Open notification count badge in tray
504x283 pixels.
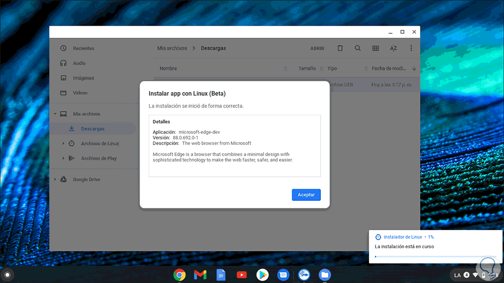pyautogui.click(x=466, y=275)
